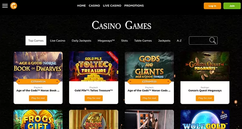Open the Table Games tab
The height and width of the screenshot is (129, 242).
pos(143,41)
